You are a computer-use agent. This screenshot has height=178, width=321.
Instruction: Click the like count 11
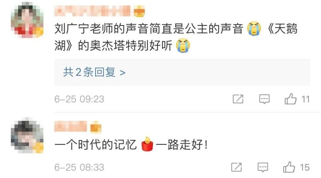pyautogui.click(x=305, y=99)
